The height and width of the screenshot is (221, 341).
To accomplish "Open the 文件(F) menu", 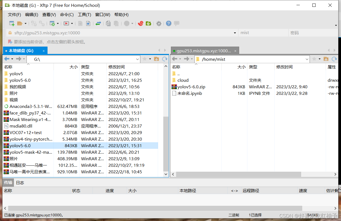I will tap(14, 15).
